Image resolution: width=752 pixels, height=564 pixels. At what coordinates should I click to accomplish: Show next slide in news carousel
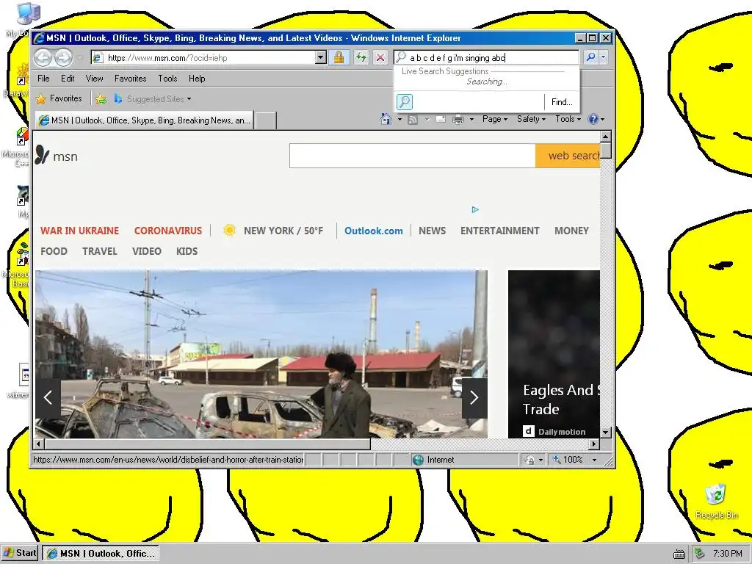pyautogui.click(x=474, y=397)
